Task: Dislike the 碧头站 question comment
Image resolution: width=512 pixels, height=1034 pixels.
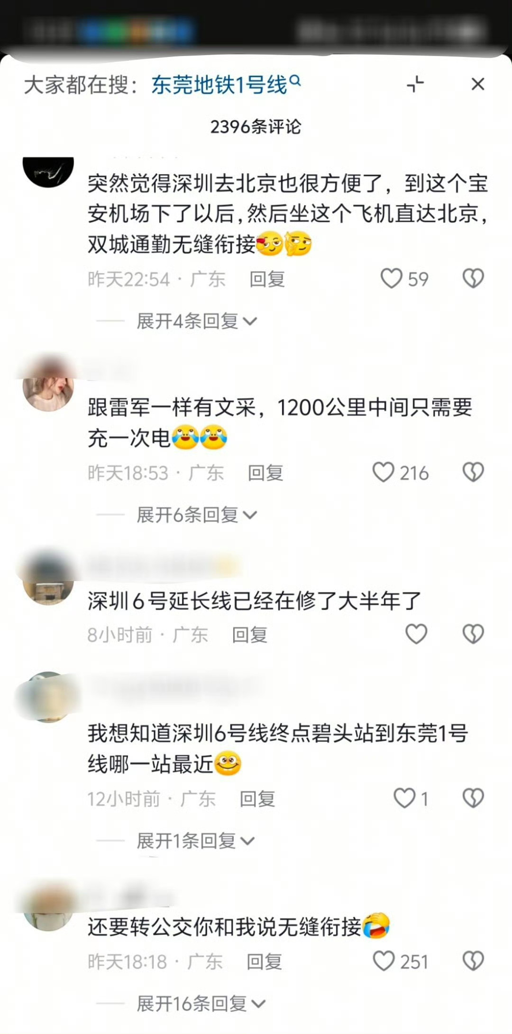Action: coord(473,798)
